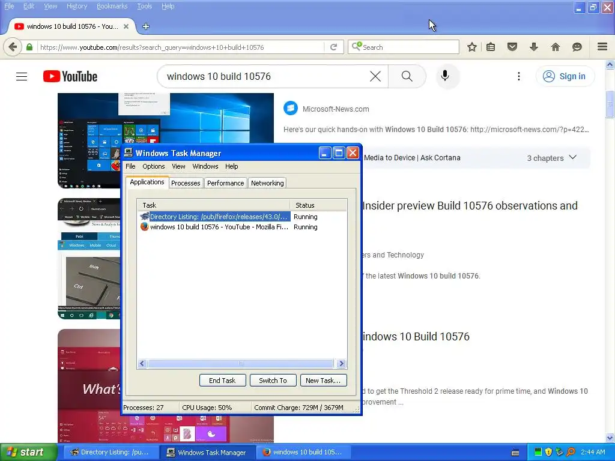Open Firefox Tools menu
Image resolution: width=615 pixels, height=461 pixels.
point(144,6)
